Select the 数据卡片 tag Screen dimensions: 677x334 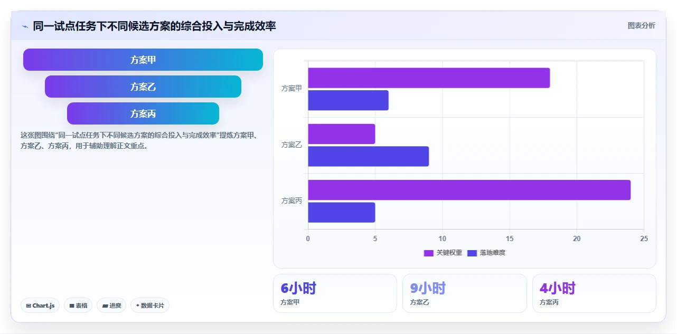[150, 306]
